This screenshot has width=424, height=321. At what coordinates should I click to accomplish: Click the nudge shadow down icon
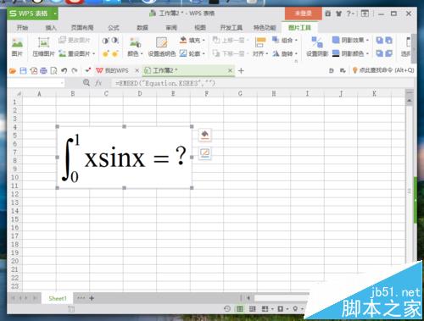coord(389,41)
